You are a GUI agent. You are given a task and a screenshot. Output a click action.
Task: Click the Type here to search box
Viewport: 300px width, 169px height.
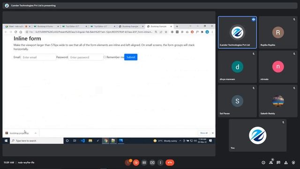click(37, 141)
